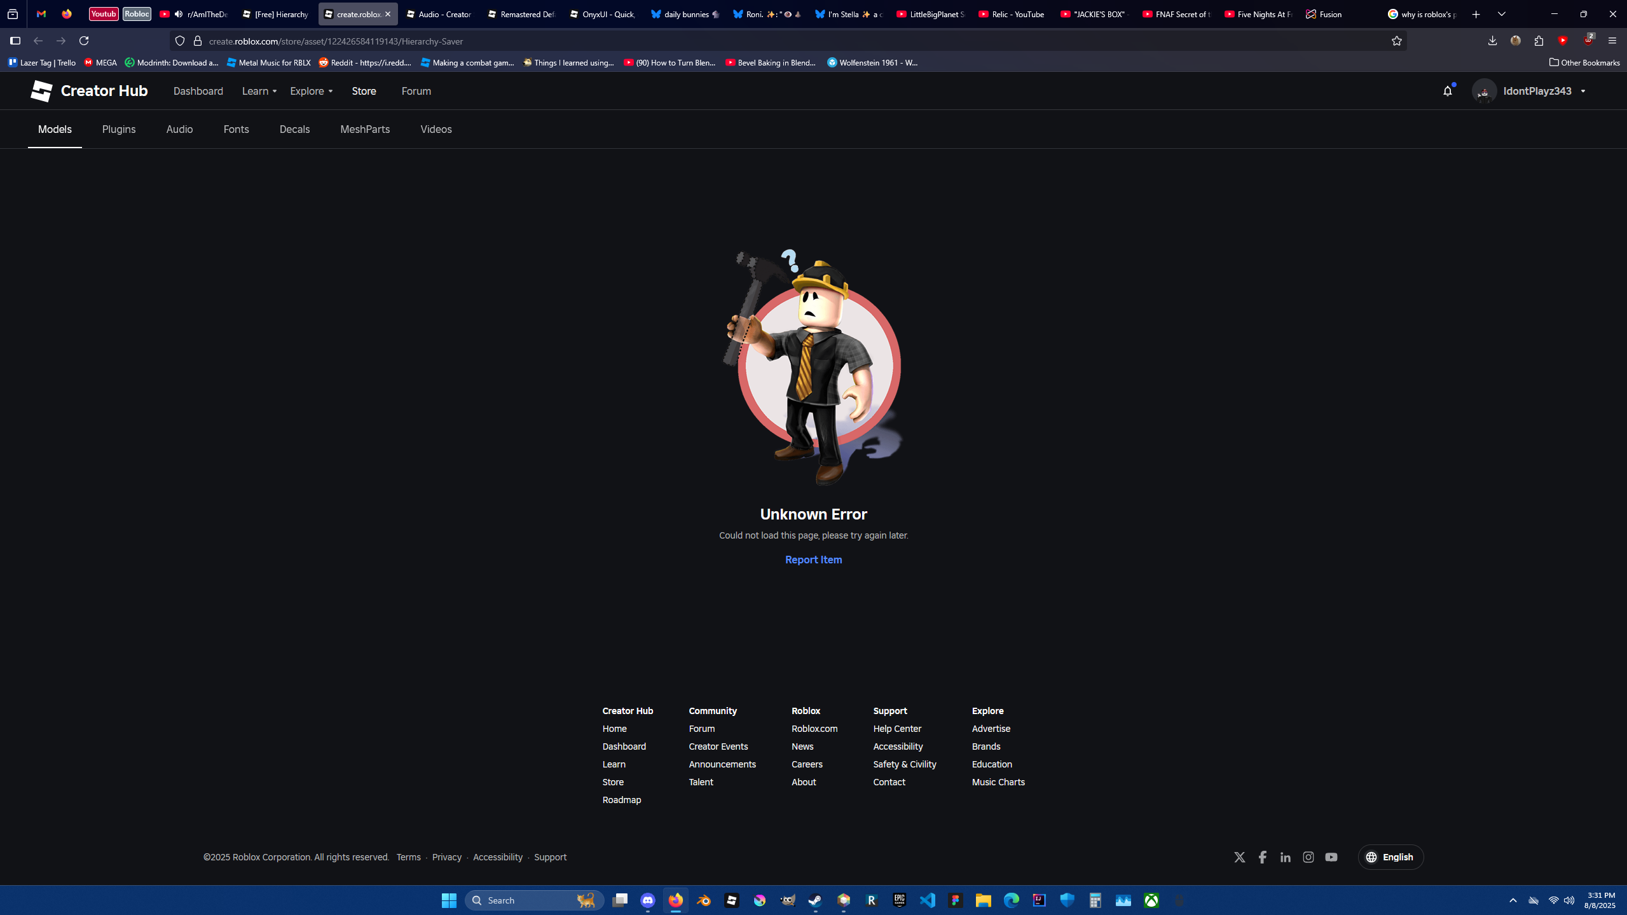
Task: Open the Facebook footer icon
Action: pos(1262,857)
